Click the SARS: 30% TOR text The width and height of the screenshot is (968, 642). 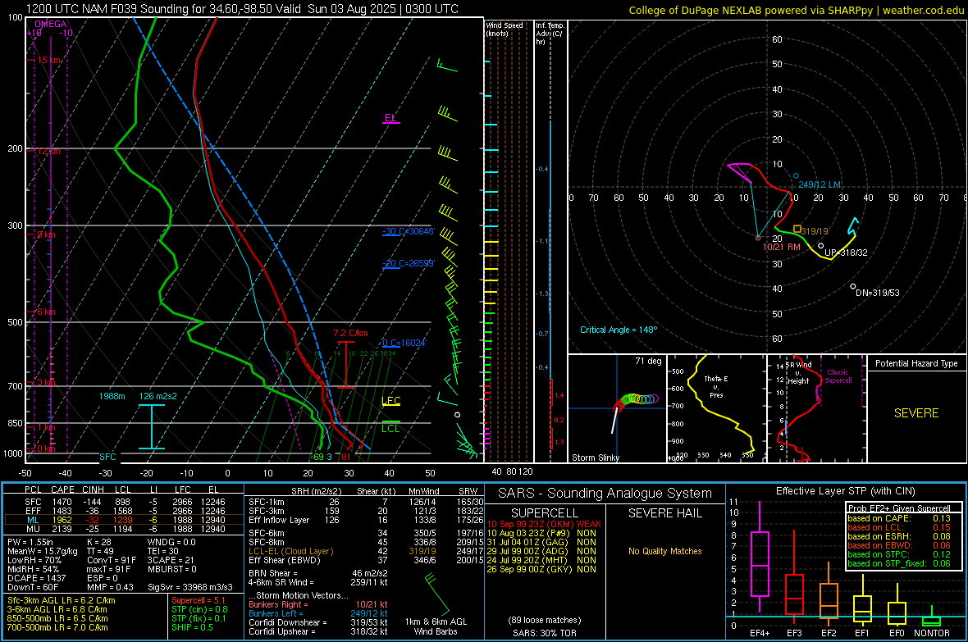(x=544, y=633)
